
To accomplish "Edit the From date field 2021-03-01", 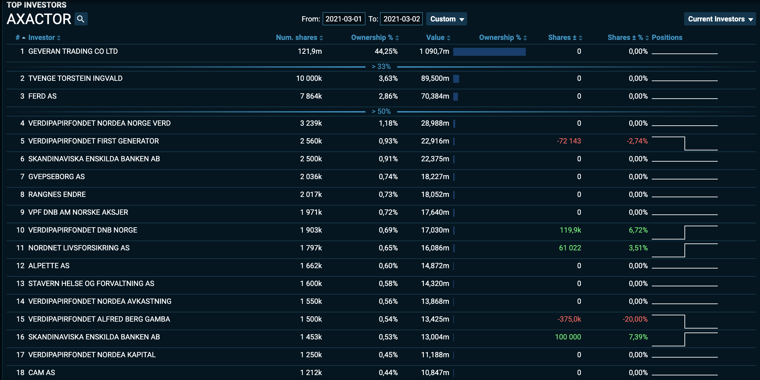I will 344,19.
